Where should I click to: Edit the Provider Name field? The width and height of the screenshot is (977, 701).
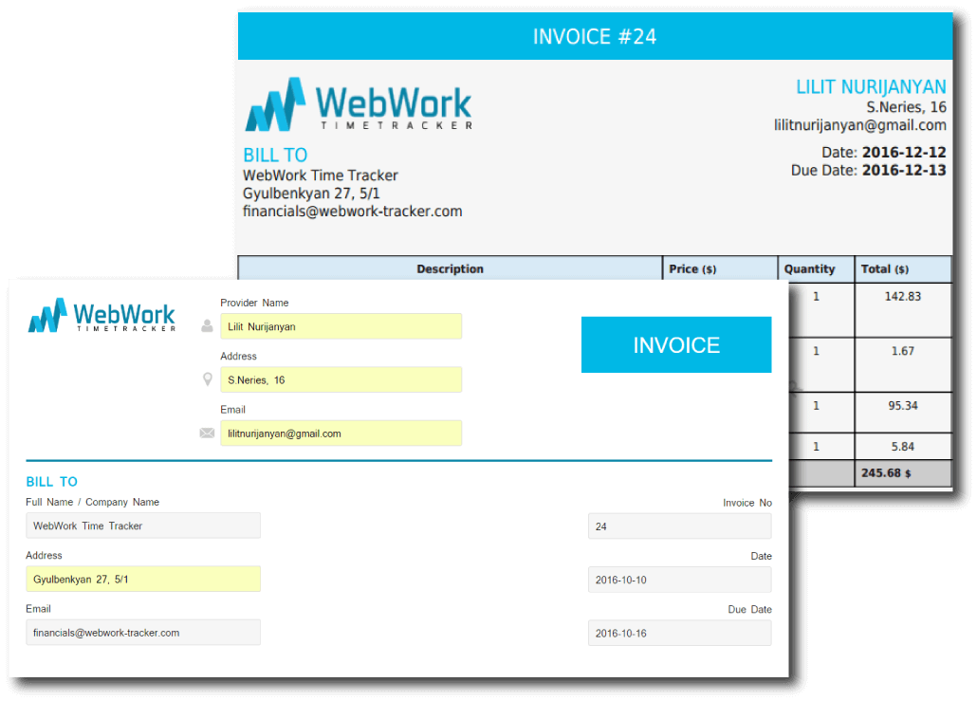(341, 326)
